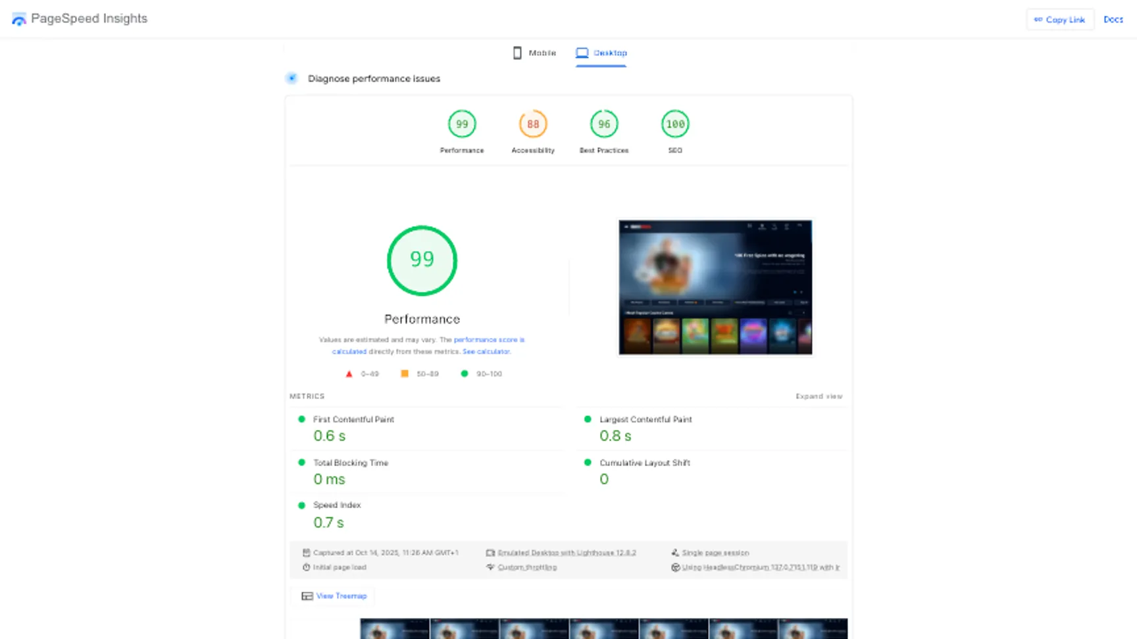Click the page screenshot preview
This screenshot has width=1137, height=639.
715,287
